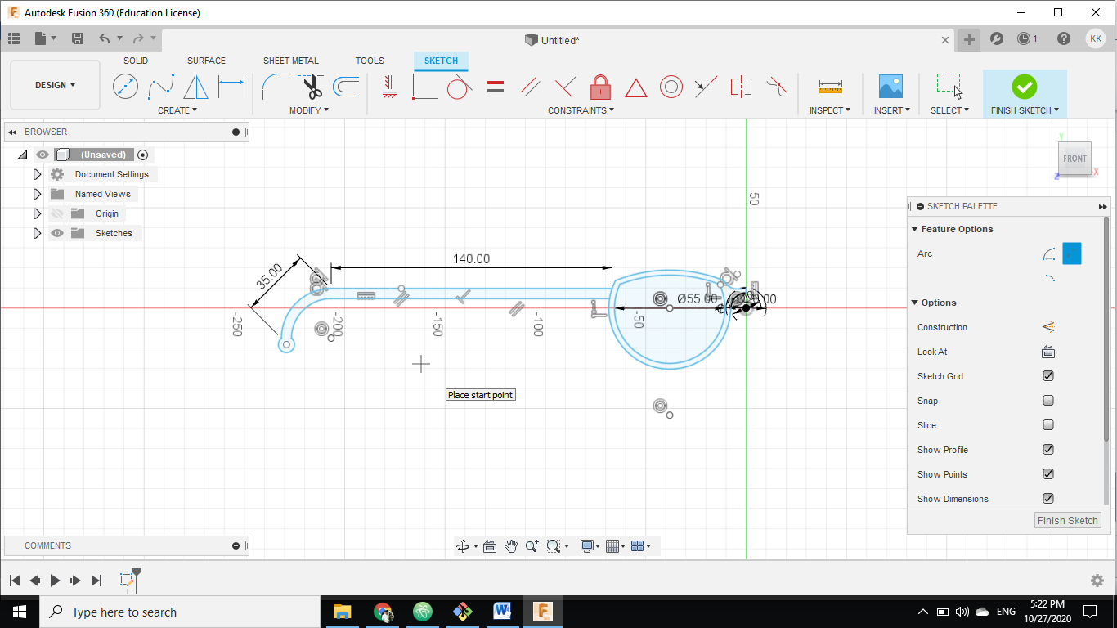Apply the Perpendicular constraint
This screenshot has height=628, width=1117.
566,86
